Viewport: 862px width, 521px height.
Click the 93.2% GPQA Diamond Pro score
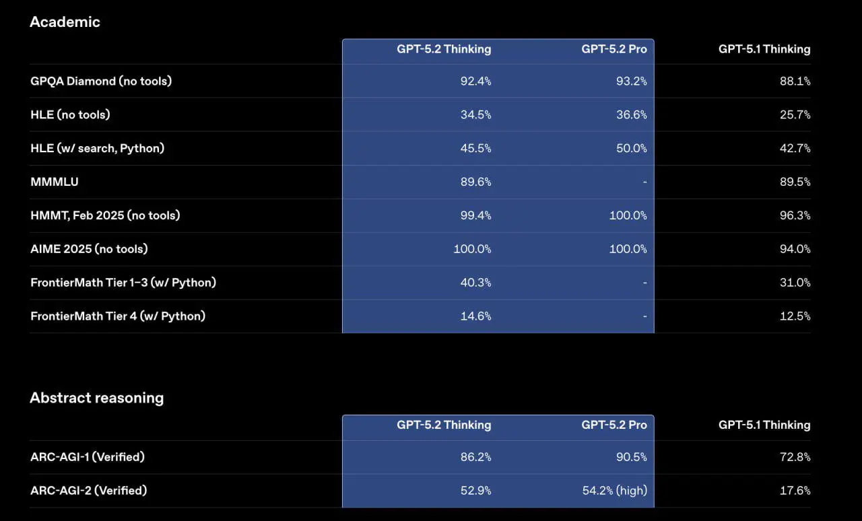tap(631, 81)
